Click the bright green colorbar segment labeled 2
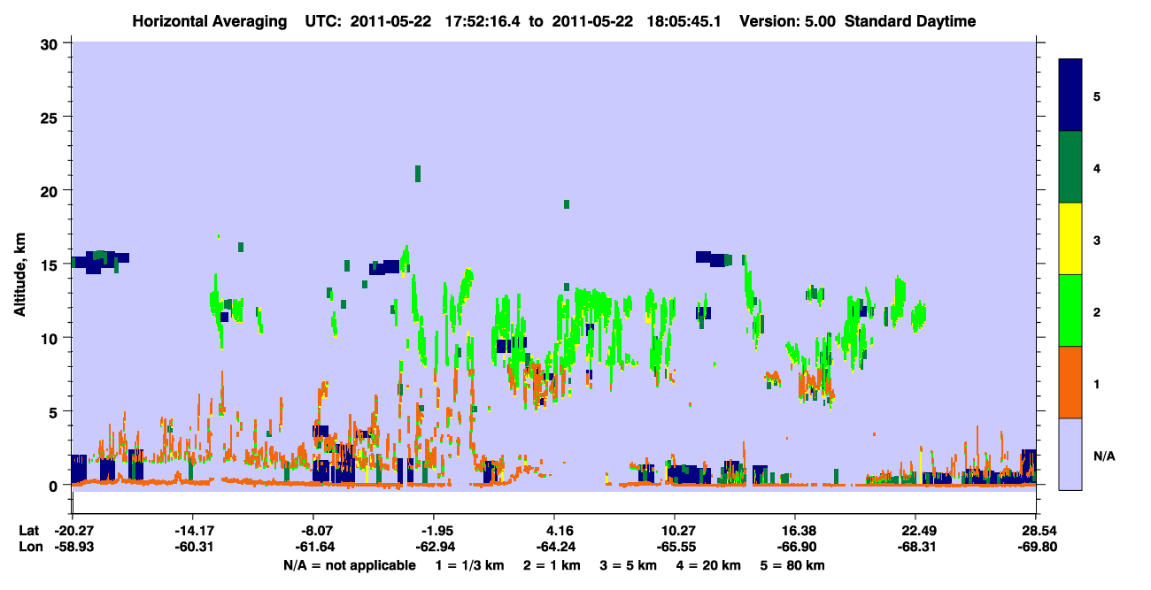The image size is (1151, 590). click(x=1070, y=310)
